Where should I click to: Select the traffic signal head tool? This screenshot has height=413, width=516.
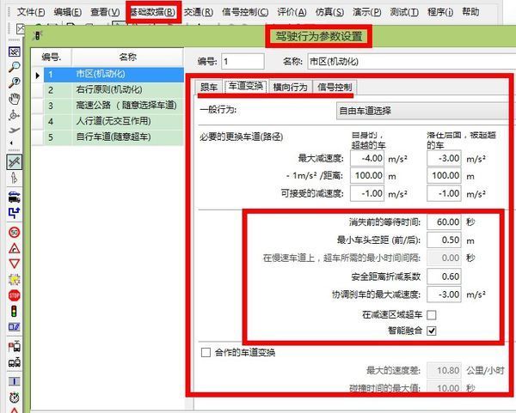coord(14,311)
